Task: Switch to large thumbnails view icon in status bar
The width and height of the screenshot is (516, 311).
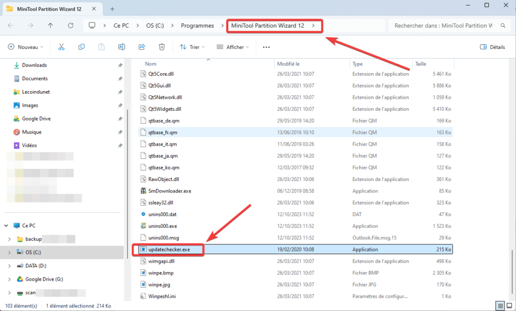Action: tap(509, 306)
